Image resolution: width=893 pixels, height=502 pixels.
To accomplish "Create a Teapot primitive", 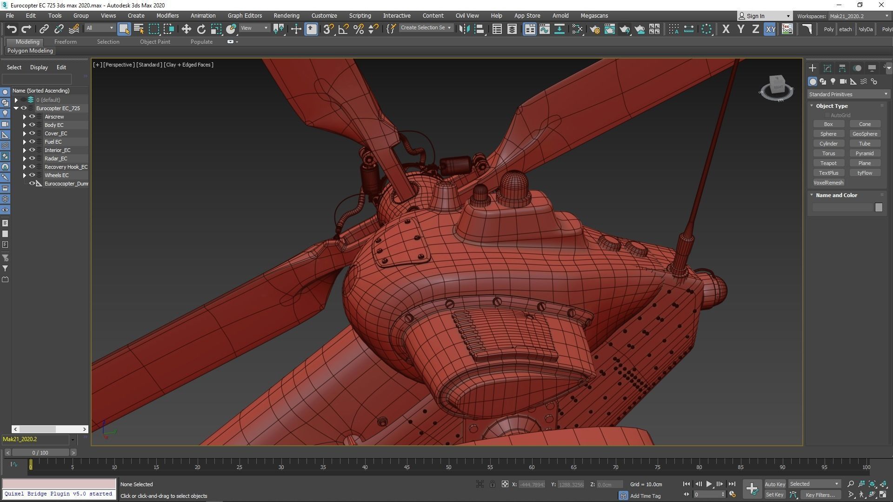I will click(x=828, y=163).
